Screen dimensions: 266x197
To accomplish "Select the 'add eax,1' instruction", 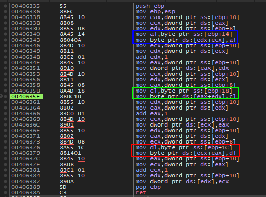I will [151, 114].
